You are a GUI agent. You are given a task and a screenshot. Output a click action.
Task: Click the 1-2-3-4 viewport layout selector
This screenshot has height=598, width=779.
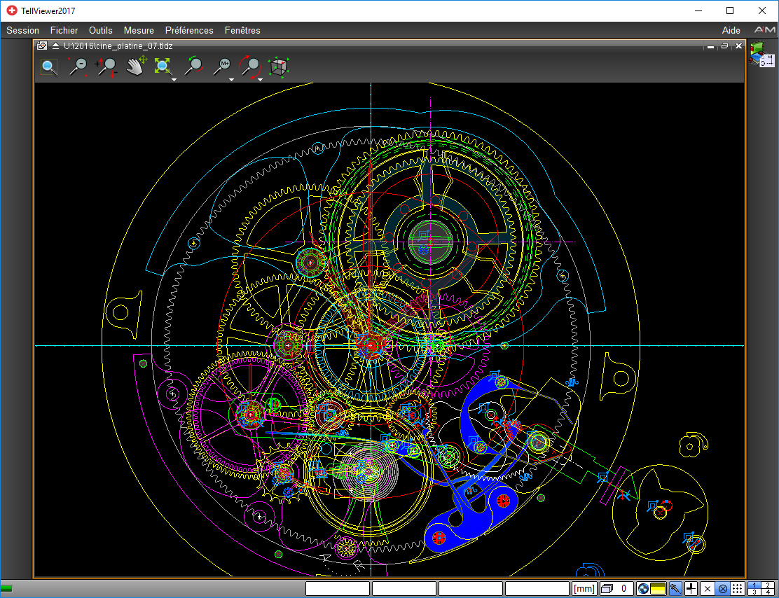tap(761, 588)
